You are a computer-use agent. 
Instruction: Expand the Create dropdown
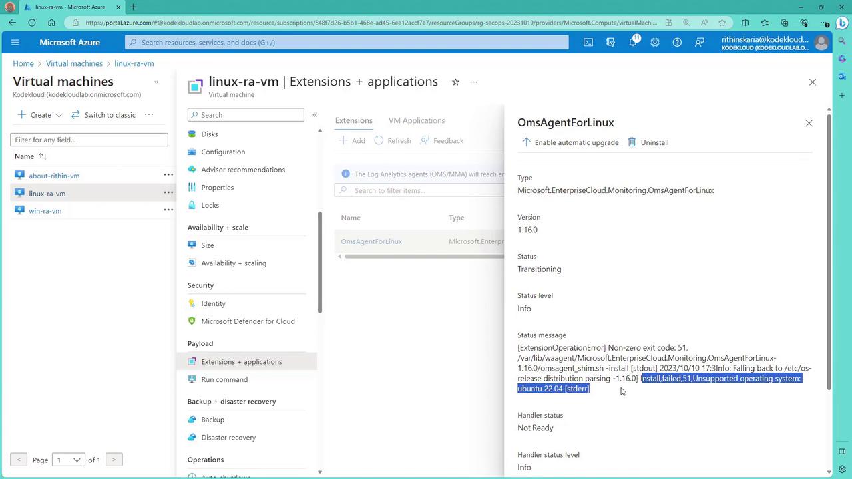click(40, 114)
